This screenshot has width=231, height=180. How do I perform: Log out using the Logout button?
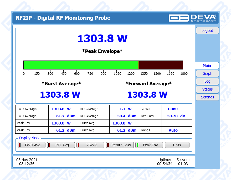coord(207,31)
